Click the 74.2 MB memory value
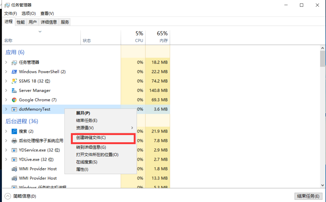Image resolution: width=326 pixels, height=202 pixels. [160, 81]
